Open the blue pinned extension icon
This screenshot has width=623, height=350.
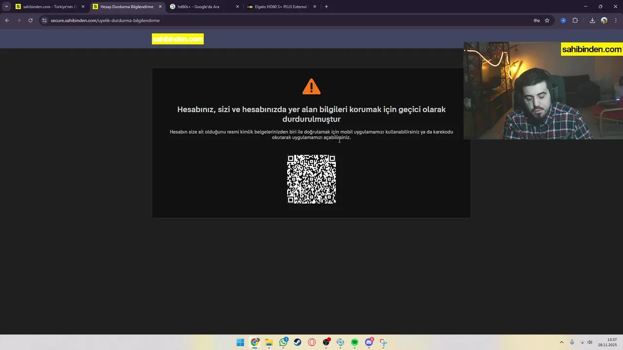coord(563,20)
